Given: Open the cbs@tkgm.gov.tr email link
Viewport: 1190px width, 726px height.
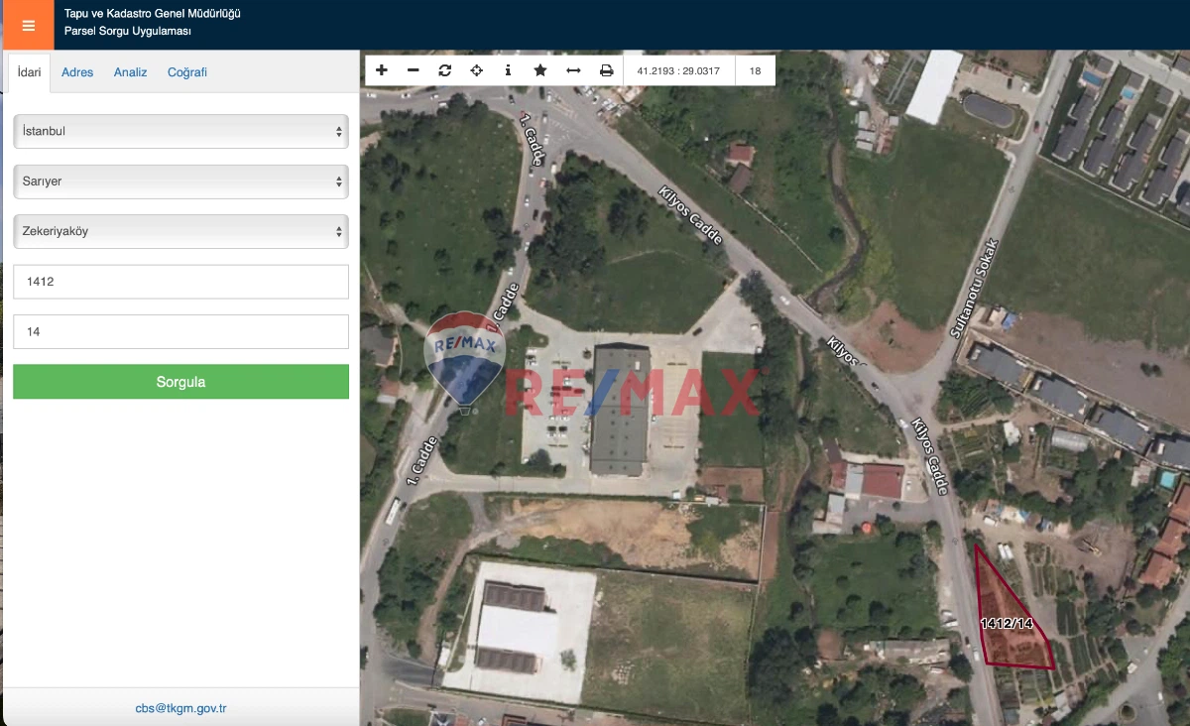Looking at the screenshot, I should [181, 708].
